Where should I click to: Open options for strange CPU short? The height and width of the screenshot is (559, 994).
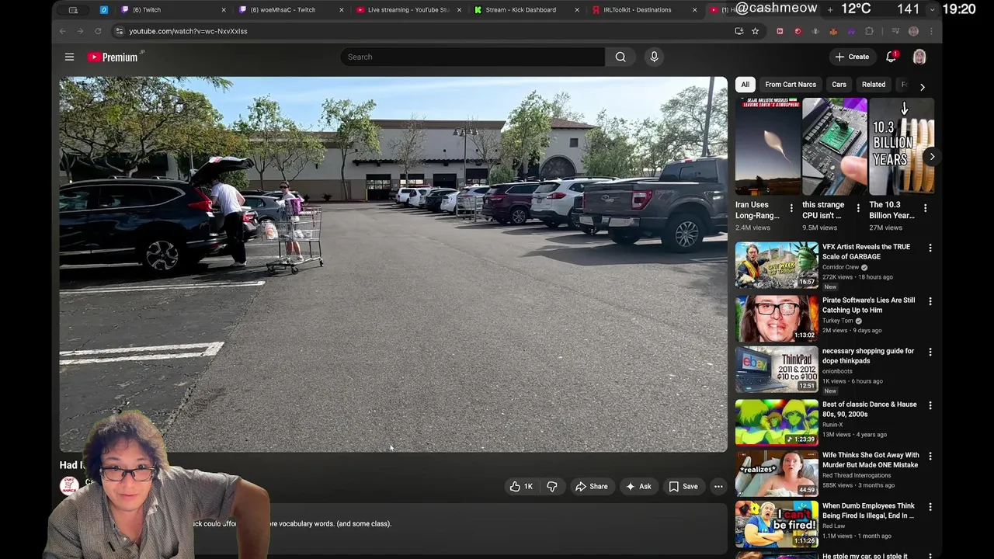click(x=858, y=208)
